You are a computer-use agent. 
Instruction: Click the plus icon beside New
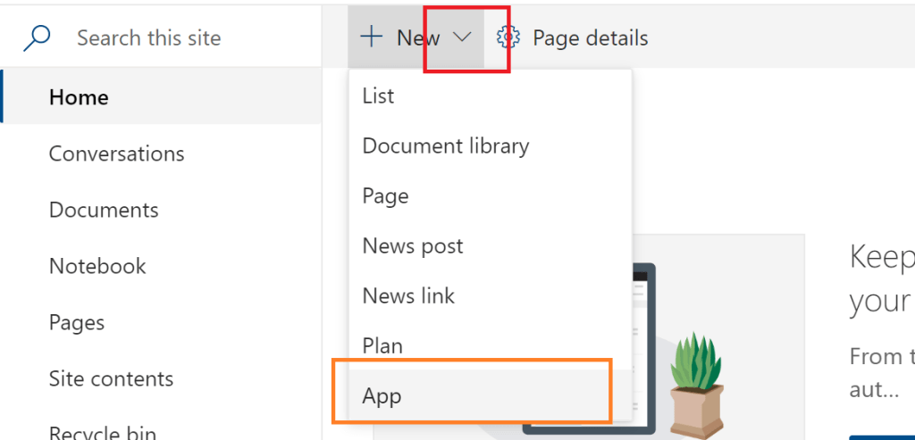[x=370, y=37]
